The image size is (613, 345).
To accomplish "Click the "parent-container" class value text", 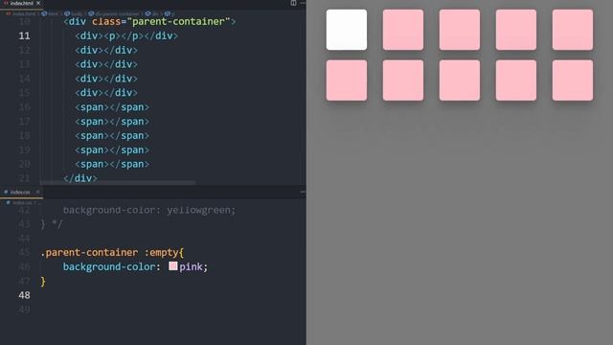I will pos(179,21).
